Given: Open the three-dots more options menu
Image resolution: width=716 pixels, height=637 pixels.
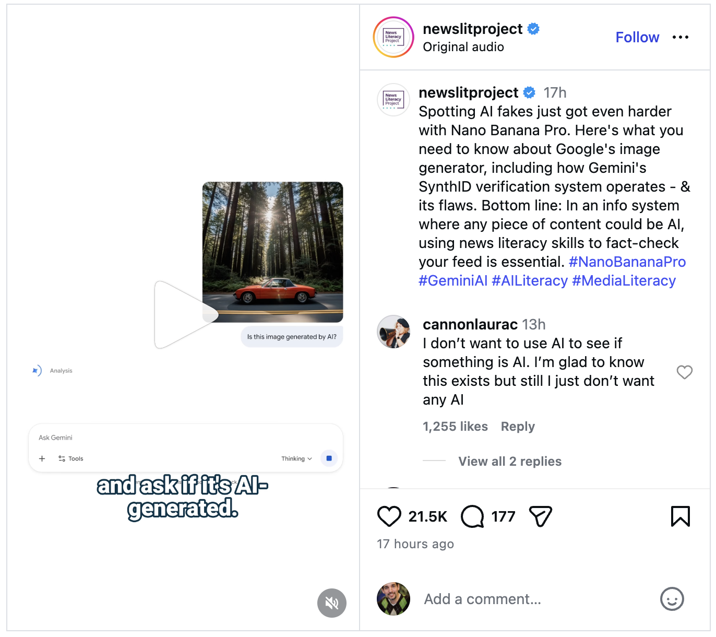Looking at the screenshot, I should [x=680, y=38].
